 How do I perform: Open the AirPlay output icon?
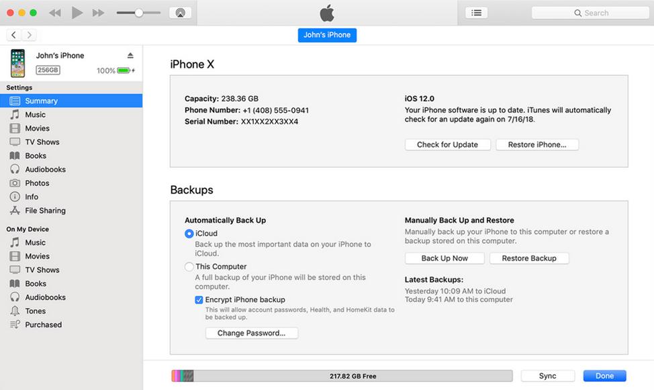180,13
